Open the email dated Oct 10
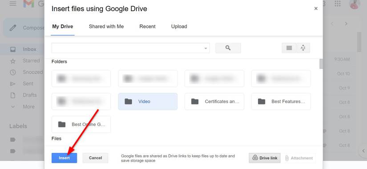 tap(343, 74)
